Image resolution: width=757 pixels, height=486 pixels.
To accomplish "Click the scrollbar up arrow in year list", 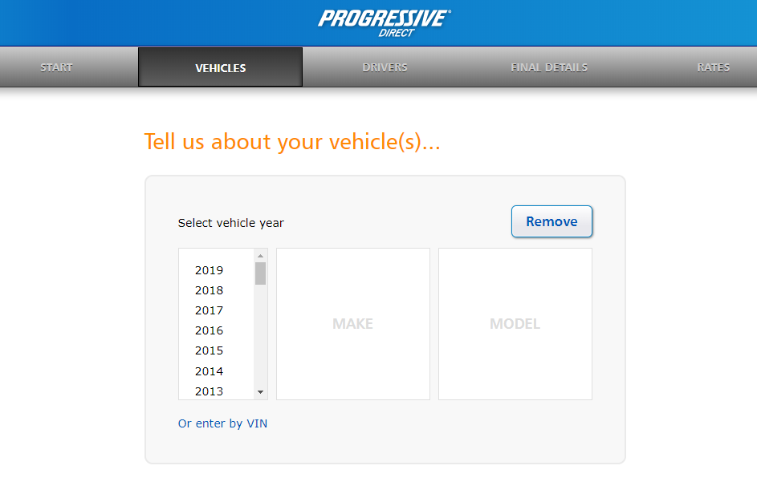I will (259, 254).
